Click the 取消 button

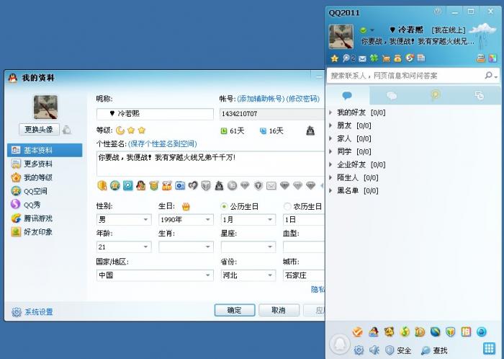(279, 310)
